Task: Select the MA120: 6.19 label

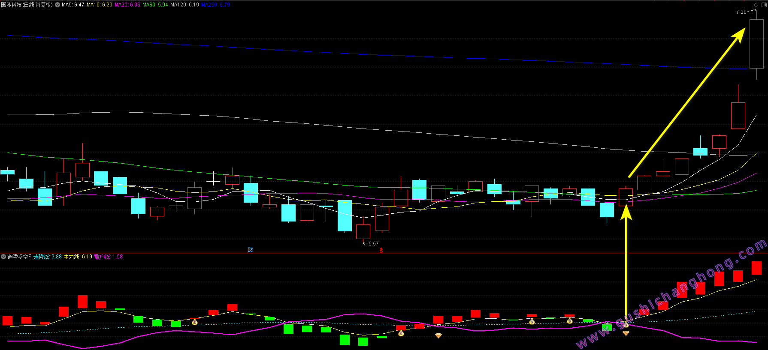Action: point(185,5)
